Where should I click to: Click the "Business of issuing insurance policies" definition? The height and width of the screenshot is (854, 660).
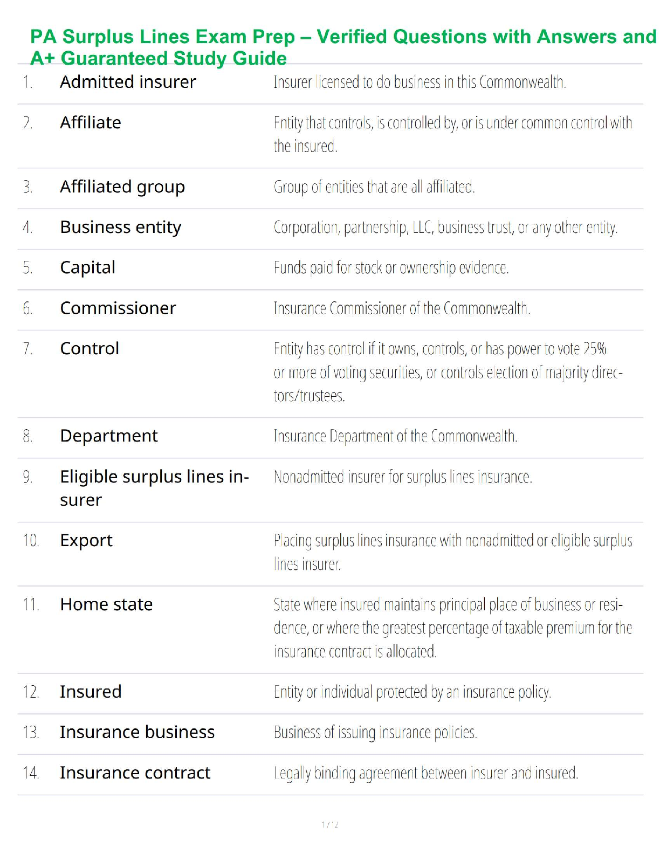pos(375,732)
